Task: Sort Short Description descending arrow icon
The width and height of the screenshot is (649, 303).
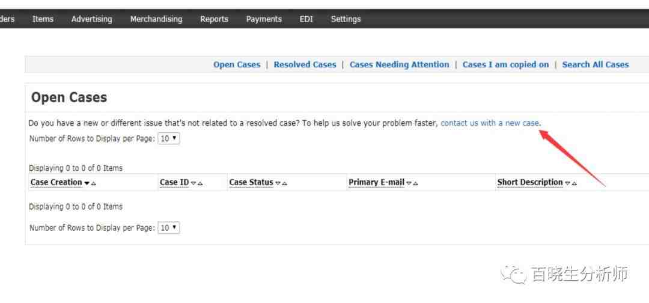Action: coord(568,183)
